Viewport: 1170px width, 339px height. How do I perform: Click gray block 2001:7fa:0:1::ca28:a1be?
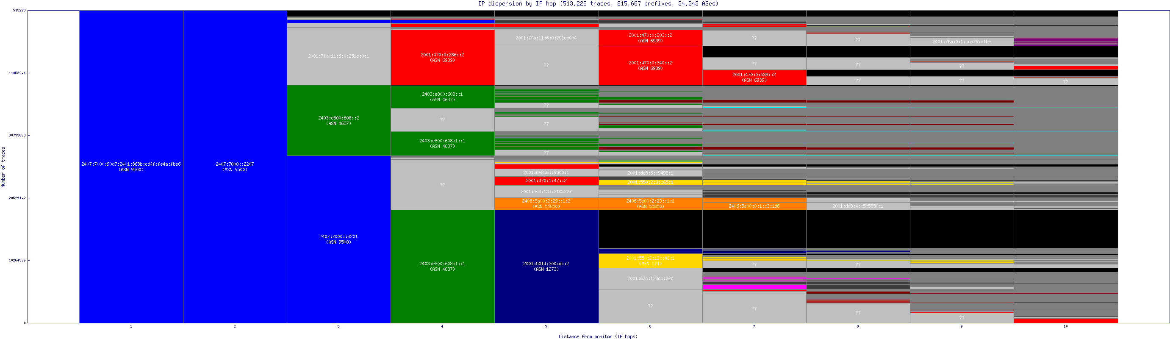962,42
